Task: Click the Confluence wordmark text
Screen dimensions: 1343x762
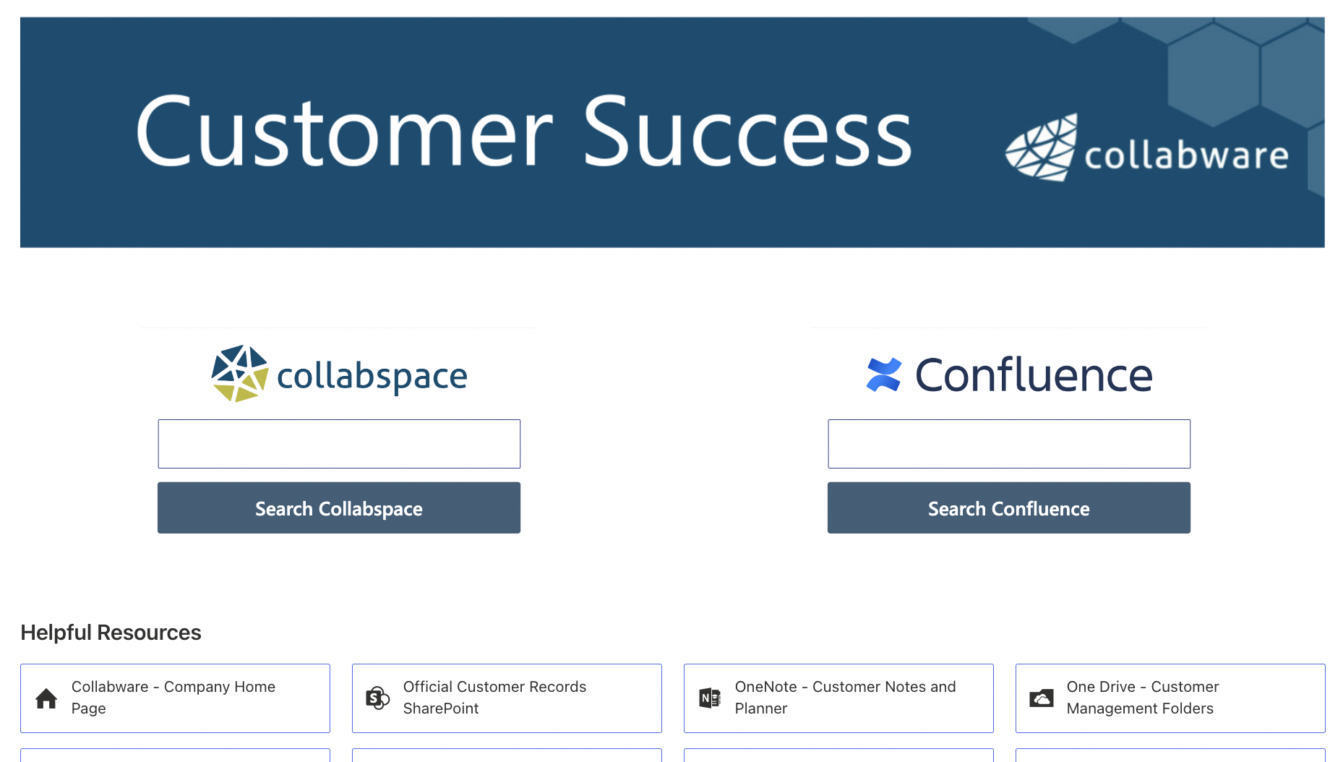Action: (x=1032, y=374)
